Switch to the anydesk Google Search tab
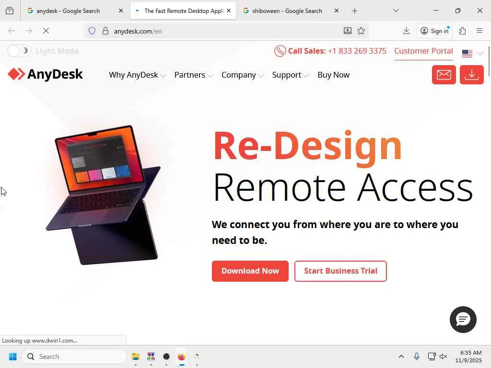This screenshot has width=491, height=368. pos(75,11)
